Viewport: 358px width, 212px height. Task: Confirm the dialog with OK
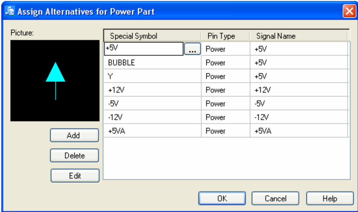[x=222, y=198]
